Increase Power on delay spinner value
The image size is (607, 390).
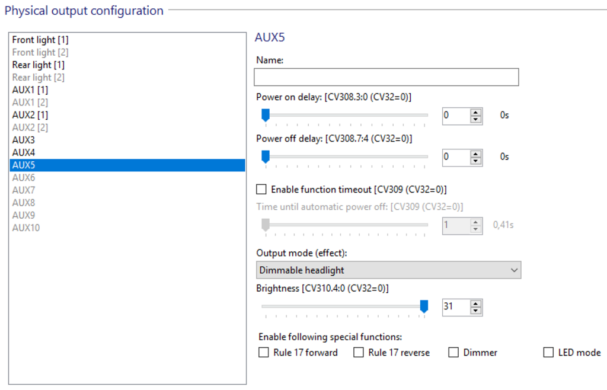pos(475,112)
